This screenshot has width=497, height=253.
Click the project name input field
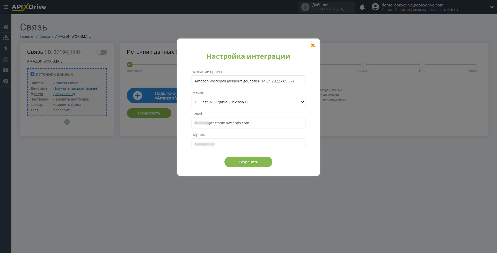(x=248, y=81)
